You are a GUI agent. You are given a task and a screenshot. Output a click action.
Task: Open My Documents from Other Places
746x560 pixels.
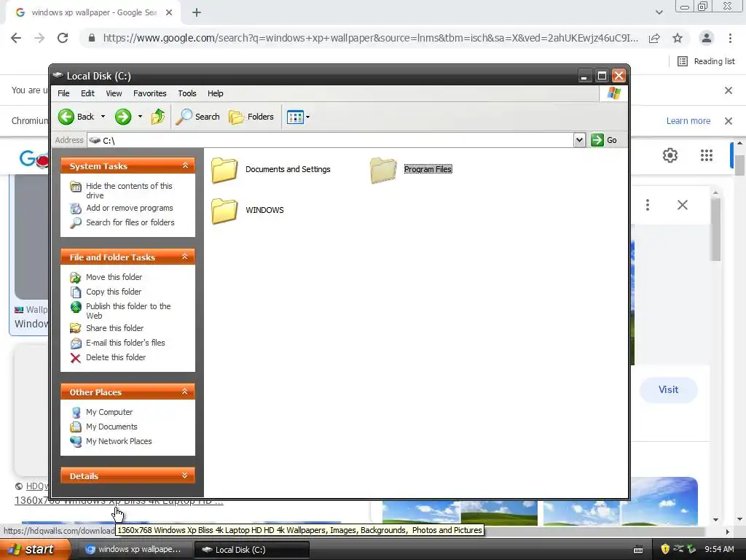click(x=111, y=427)
